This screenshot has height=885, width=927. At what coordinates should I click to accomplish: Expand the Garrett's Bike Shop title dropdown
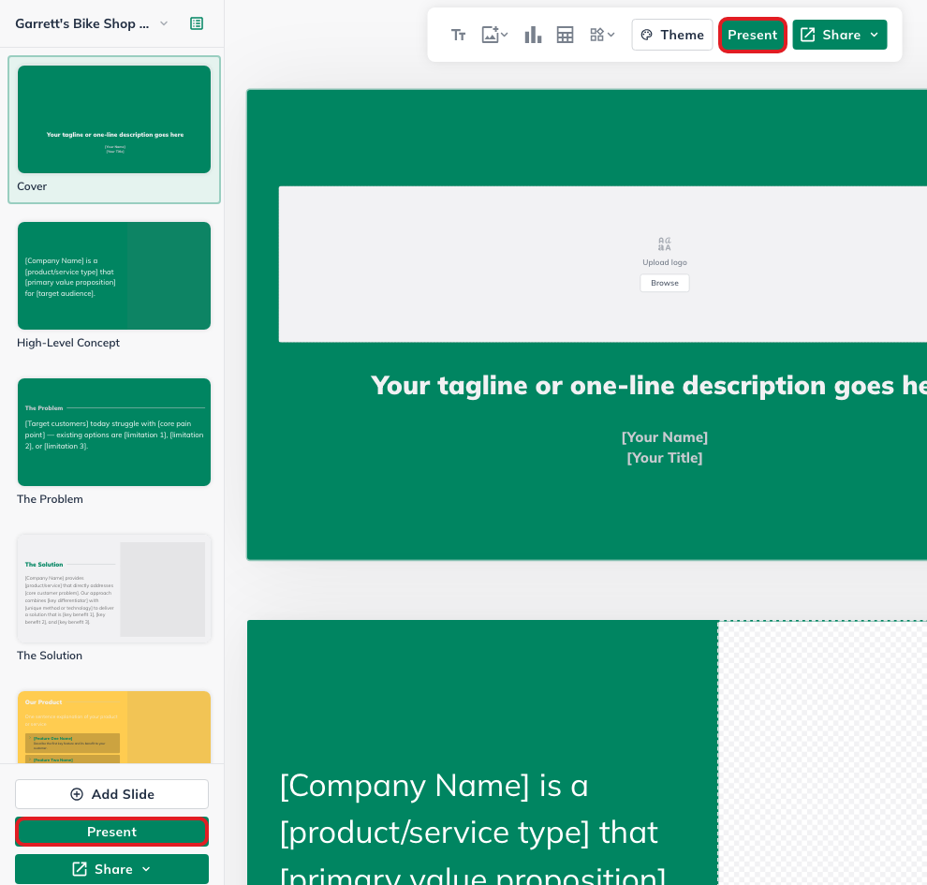[x=164, y=23]
